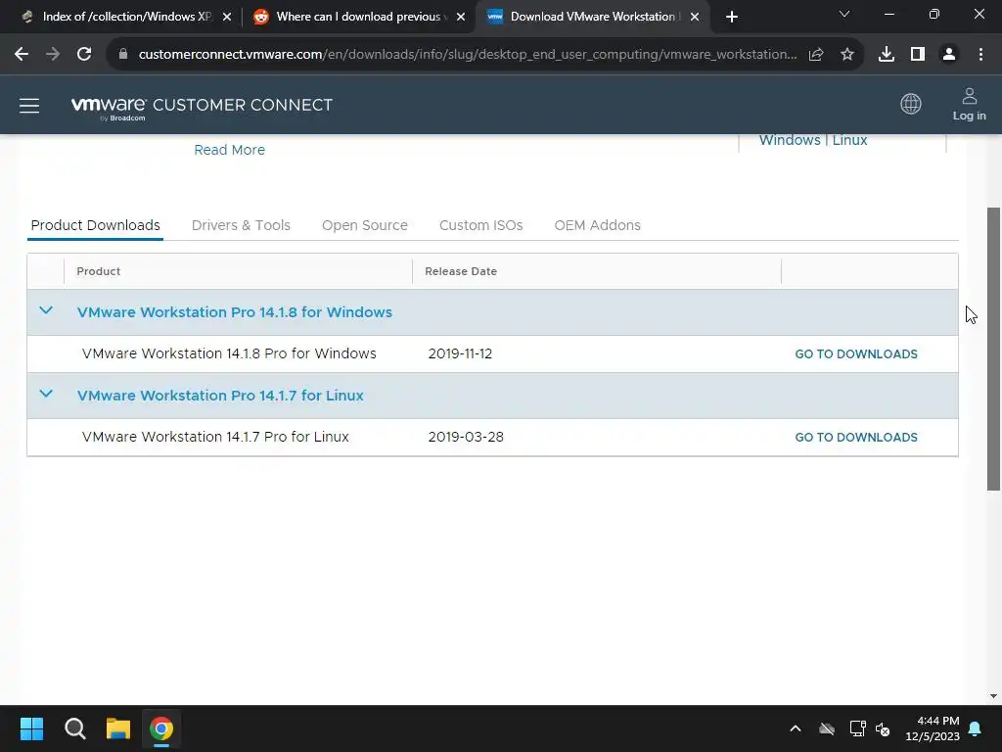Screen dimensions: 1002x752
Task: Click the page vertical scrollbar thumb
Action: (x=993, y=349)
